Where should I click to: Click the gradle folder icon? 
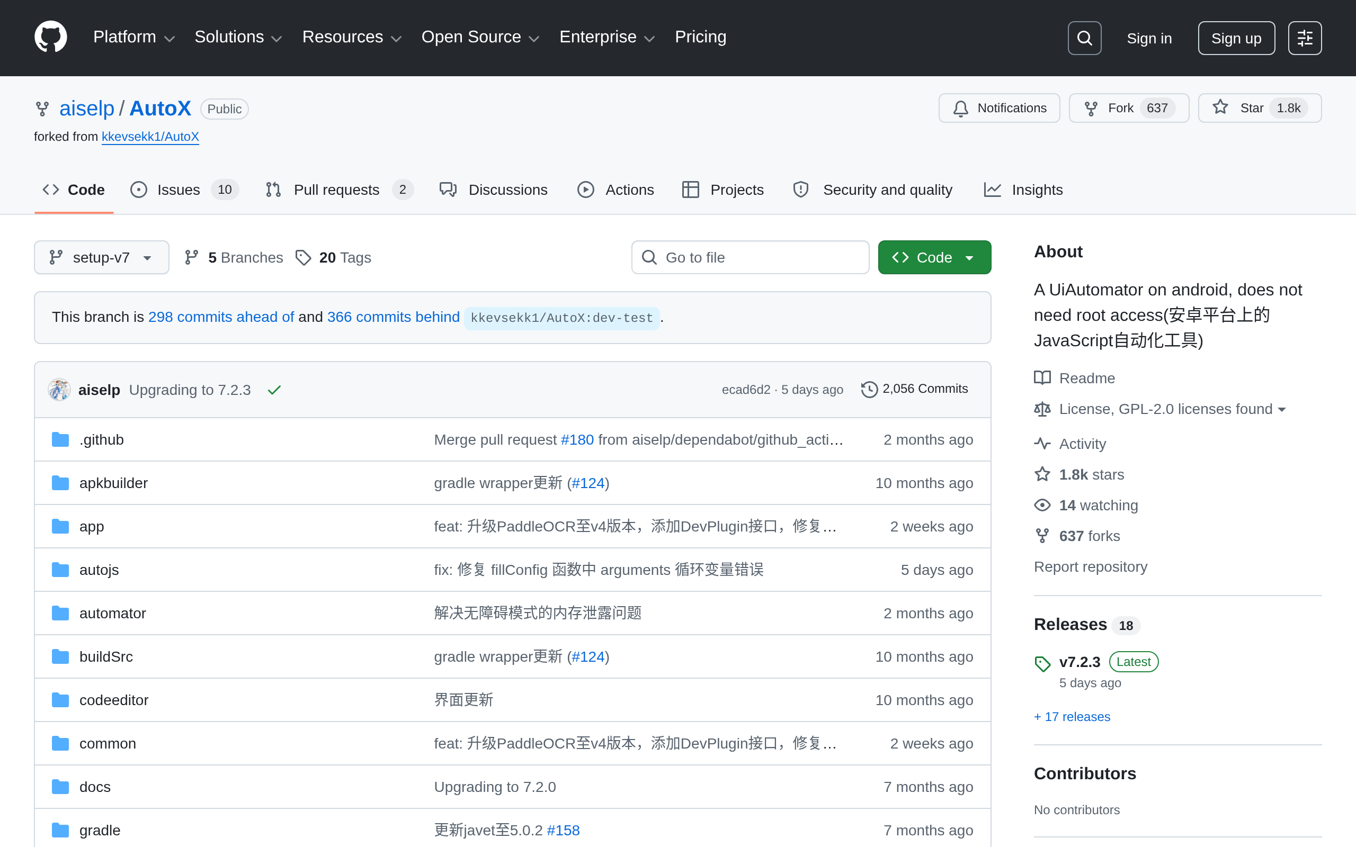(x=60, y=830)
